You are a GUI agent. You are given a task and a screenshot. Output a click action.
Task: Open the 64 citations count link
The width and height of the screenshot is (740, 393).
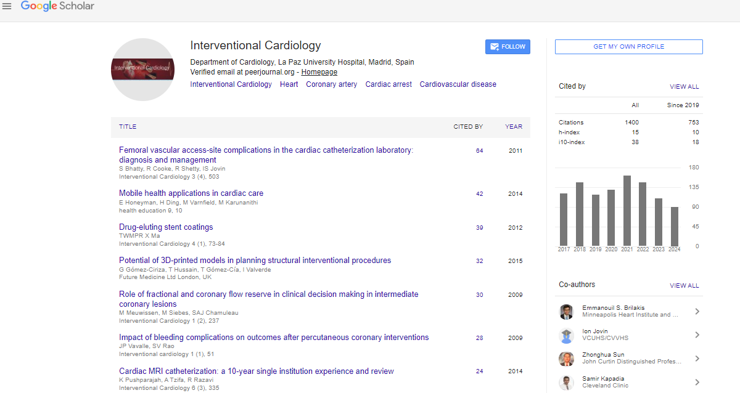pyautogui.click(x=479, y=150)
